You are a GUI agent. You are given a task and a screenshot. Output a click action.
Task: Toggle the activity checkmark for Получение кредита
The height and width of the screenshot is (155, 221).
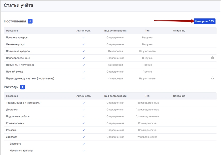(83, 51)
